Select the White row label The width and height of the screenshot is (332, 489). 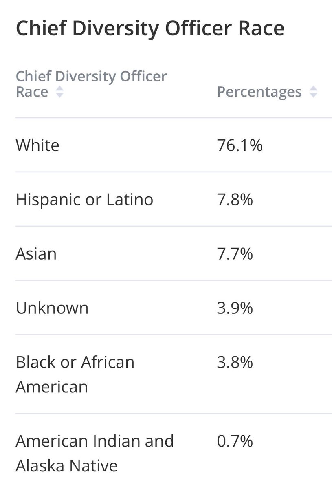(x=37, y=145)
